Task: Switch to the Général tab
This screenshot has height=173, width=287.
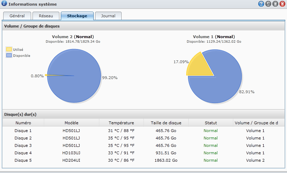Action: coord(17,16)
